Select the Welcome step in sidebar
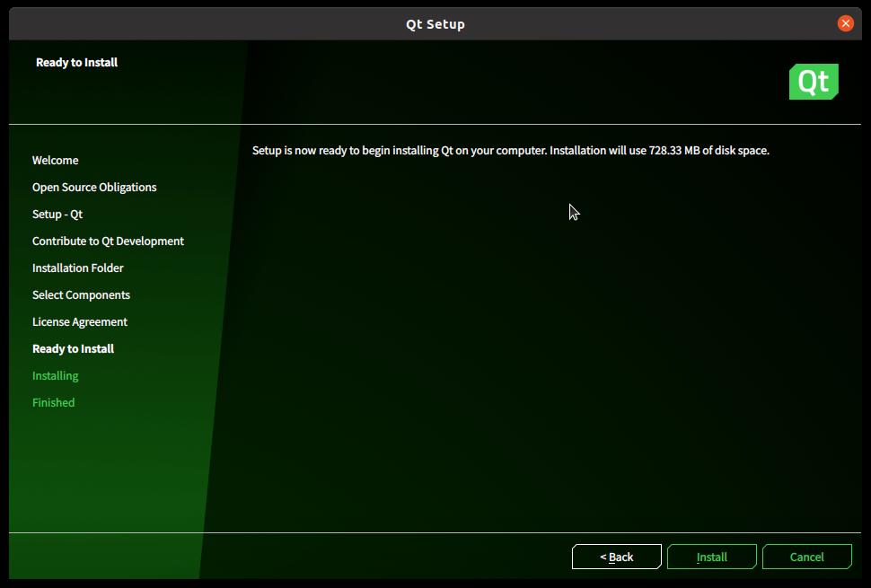The width and height of the screenshot is (871, 588). tap(55, 161)
